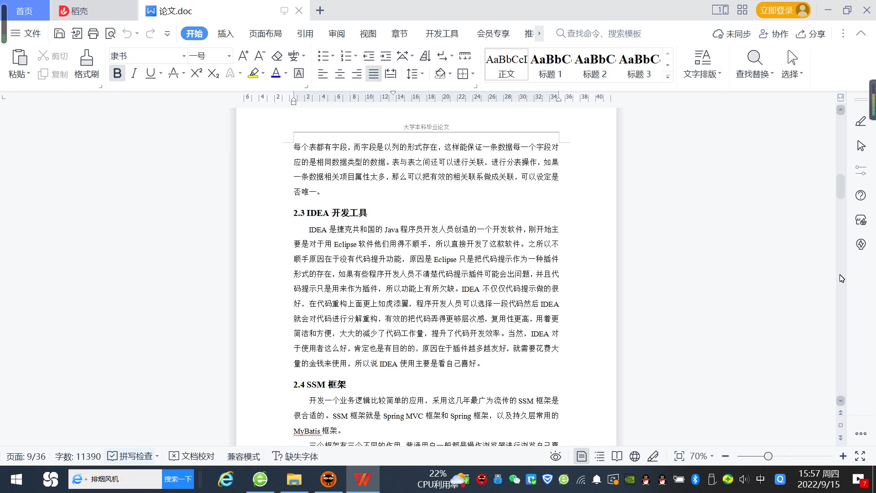Expand more ribbon tabs chevron
Viewport: 876px width, 493px height.
point(539,33)
